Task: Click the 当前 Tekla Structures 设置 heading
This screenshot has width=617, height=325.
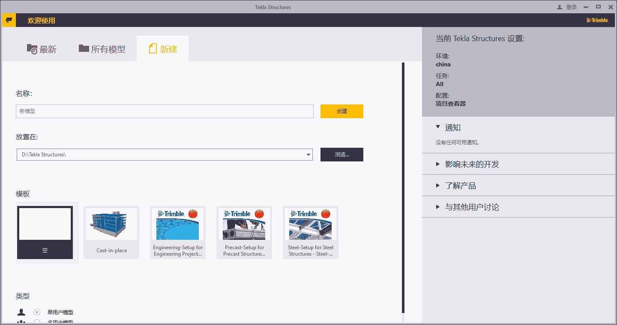Action: tap(480, 39)
